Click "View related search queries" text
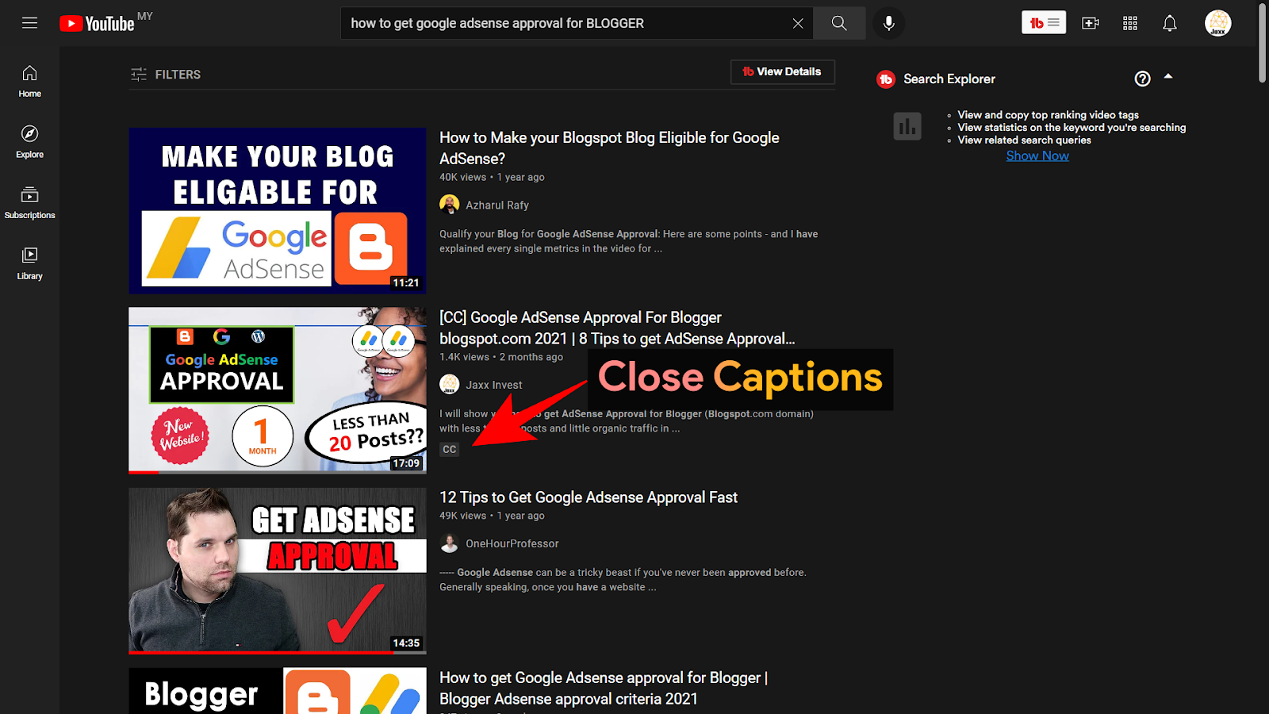The width and height of the screenshot is (1269, 714). pos(1024,140)
